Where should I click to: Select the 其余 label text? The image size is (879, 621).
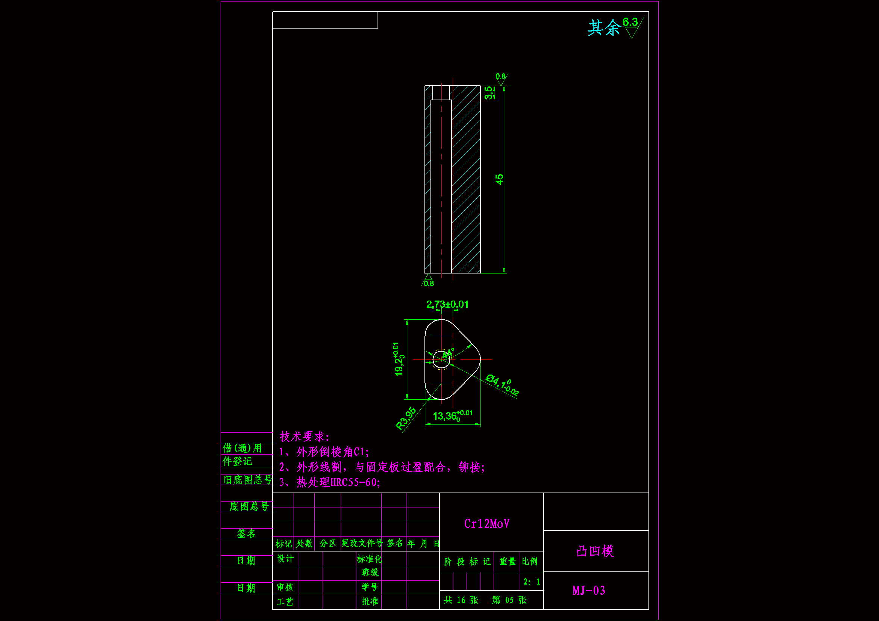(604, 28)
